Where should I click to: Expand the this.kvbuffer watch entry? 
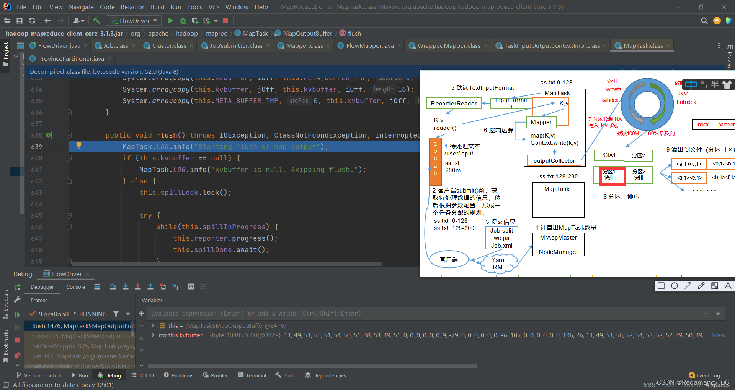(153, 335)
